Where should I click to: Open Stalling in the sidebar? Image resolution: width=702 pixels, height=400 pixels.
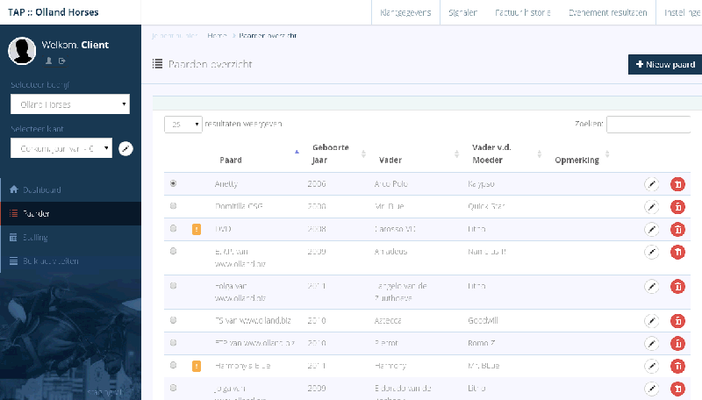[x=71, y=237]
